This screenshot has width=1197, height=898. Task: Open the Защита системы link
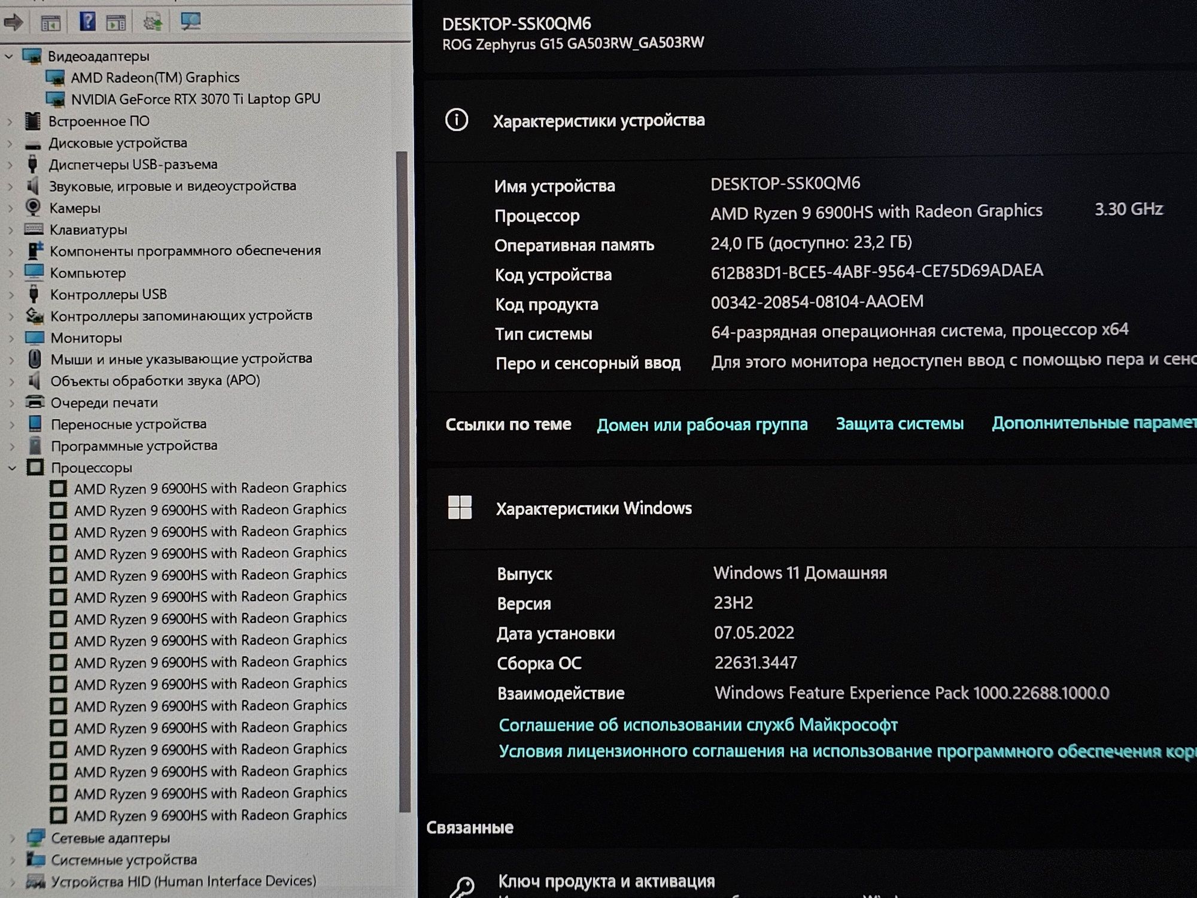pos(900,424)
